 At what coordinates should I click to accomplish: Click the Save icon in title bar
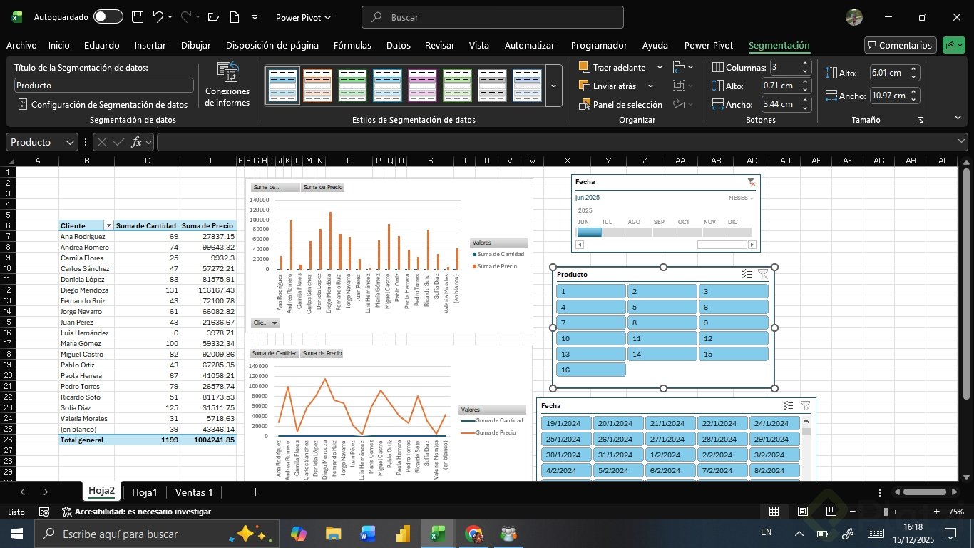[x=138, y=16]
